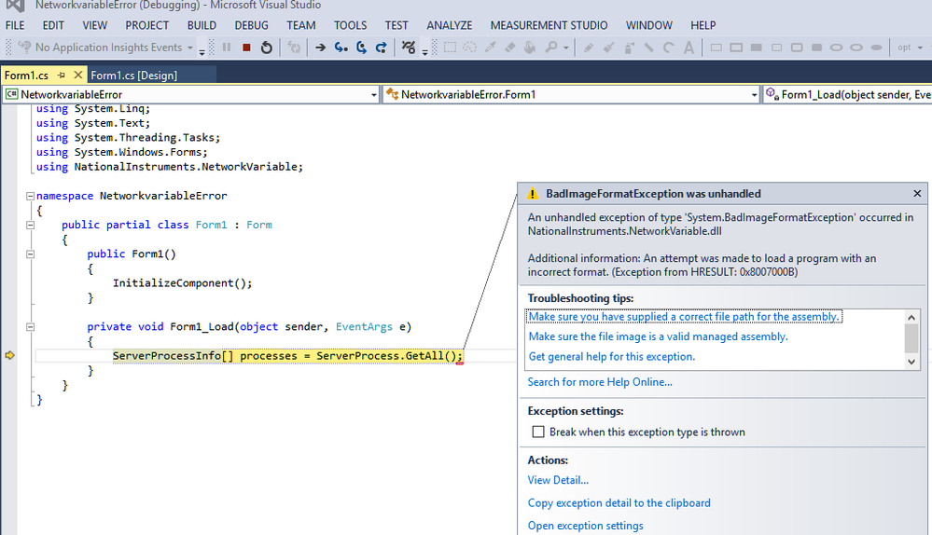Click the correct file path troubleshooting tip
The width and height of the screenshot is (932, 535).
click(684, 317)
